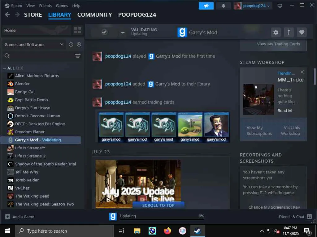Screen dimensions: 317x237
Task: Select Blender in the library list
Action: [x=41, y=84]
